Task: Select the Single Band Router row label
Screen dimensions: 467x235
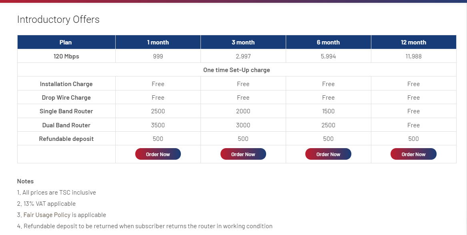Action: pos(66,111)
